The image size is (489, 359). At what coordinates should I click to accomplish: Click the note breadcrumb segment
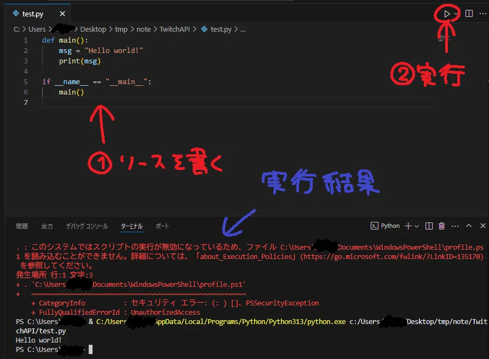[x=143, y=30]
